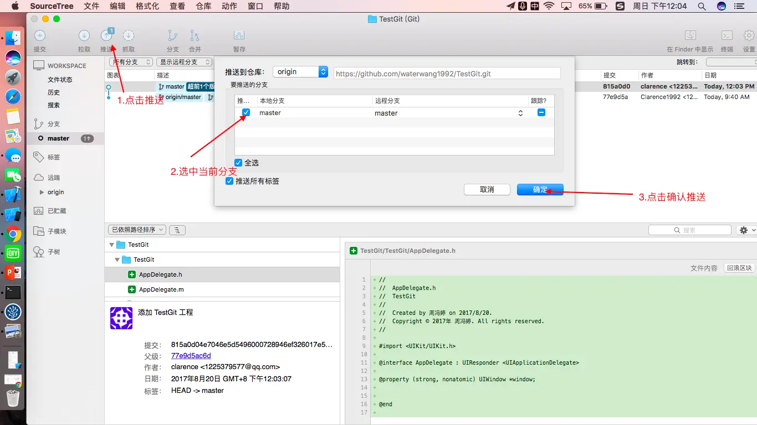This screenshot has width=757, height=425.
Task: Click the Reverse Hunk (回滚区块) button
Action: [739, 268]
